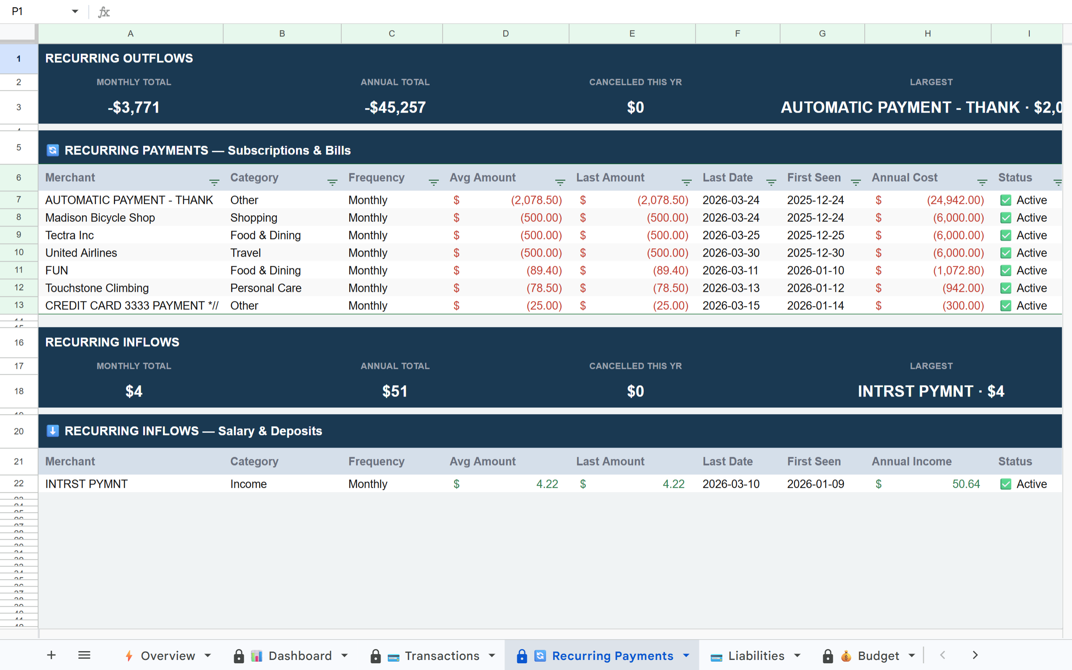Image resolution: width=1072 pixels, height=670 pixels.
Task: Switch to the Transactions tab
Action: [x=442, y=655]
